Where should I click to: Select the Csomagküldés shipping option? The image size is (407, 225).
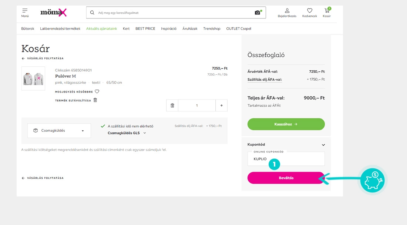point(59,130)
